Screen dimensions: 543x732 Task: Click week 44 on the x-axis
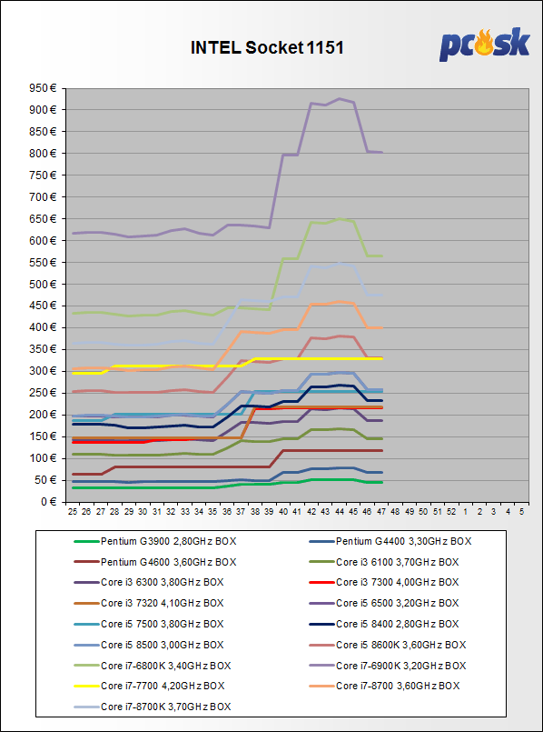(341, 512)
